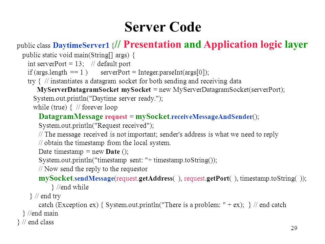Click the red word Presentation in comment
This screenshot has width=325, height=244.
(x=152, y=44)
